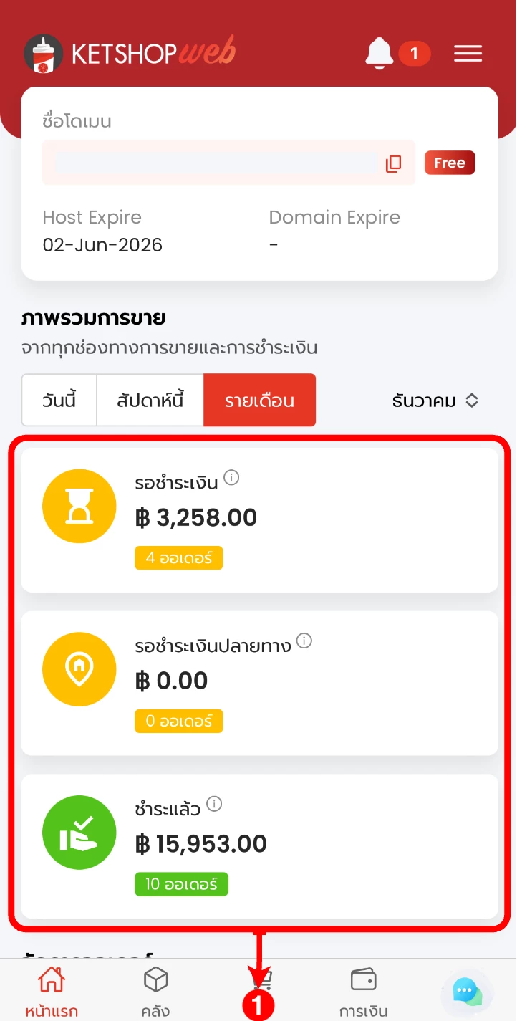Open the notification bell
The height and width of the screenshot is (1021, 517).
pos(380,53)
